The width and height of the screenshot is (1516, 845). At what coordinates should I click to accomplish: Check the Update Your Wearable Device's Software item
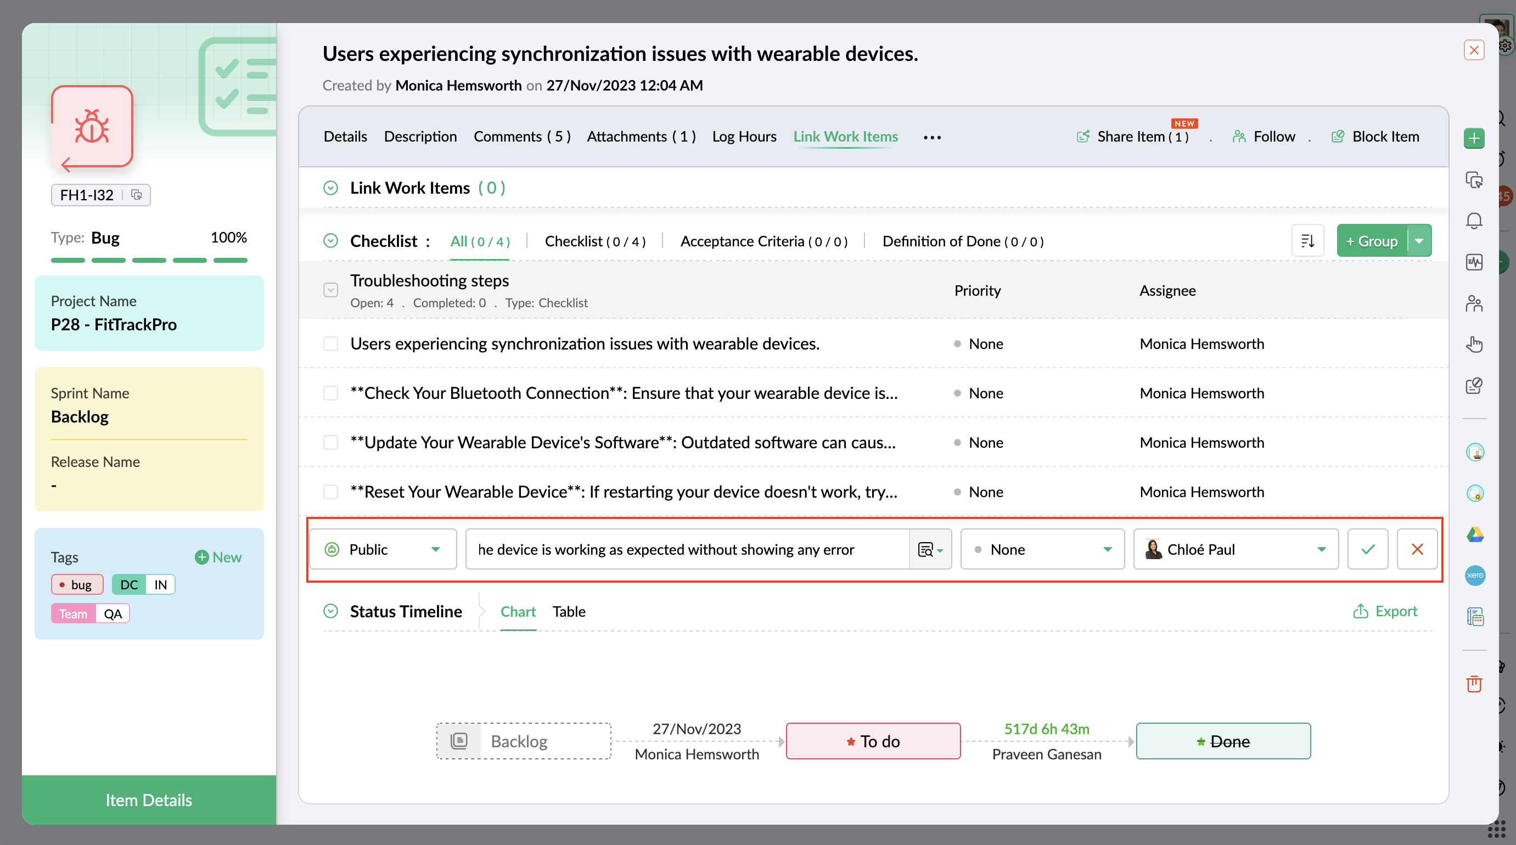point(331,442)
